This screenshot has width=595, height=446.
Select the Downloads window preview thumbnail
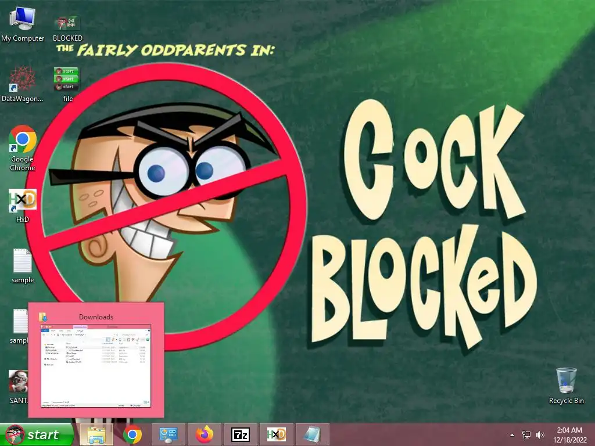(96, 366)
